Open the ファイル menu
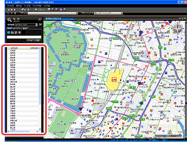This screenshot has width=187, height=142. click(x=10, y=6)
